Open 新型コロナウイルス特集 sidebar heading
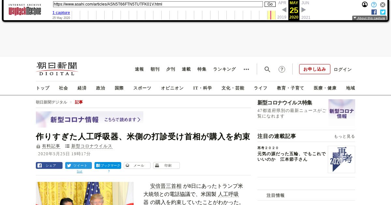This screenshot has height=205, width=391. pos(285,103)
